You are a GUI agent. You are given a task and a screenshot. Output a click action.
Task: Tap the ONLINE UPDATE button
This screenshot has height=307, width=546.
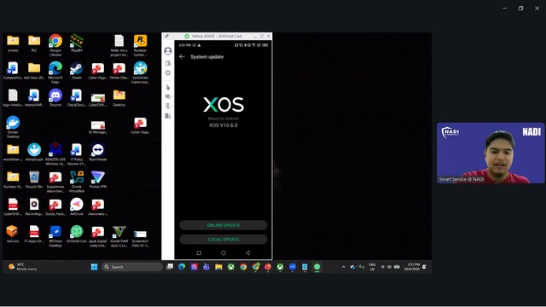point(224,225)
